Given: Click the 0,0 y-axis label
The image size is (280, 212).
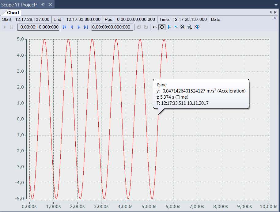Looking at the screenshot, I should pos(20,119).
